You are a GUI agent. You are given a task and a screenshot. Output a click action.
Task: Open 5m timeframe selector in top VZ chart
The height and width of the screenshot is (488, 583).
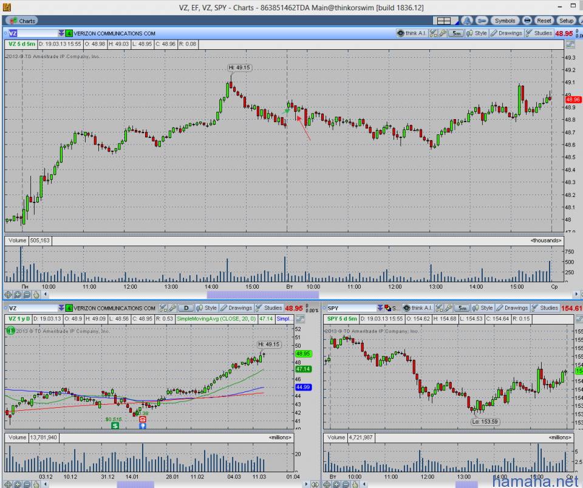[x=456, y=33]
